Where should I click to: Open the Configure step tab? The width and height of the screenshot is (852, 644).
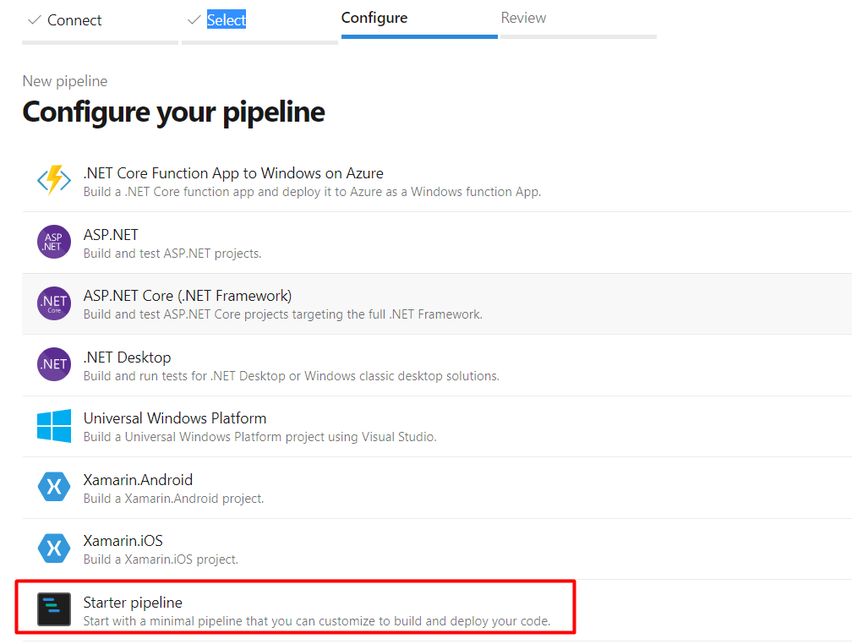point(374,18)
